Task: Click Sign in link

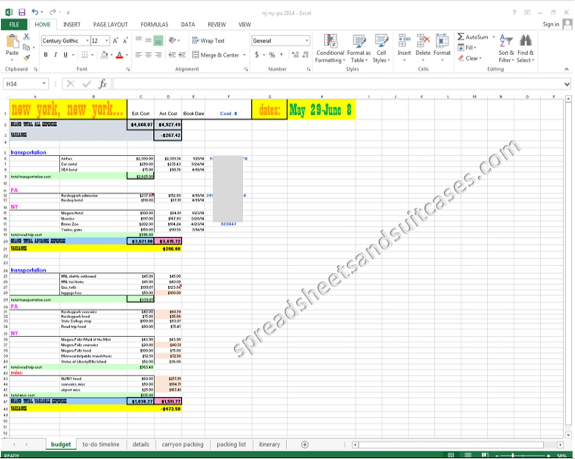Action: (551, 24)
